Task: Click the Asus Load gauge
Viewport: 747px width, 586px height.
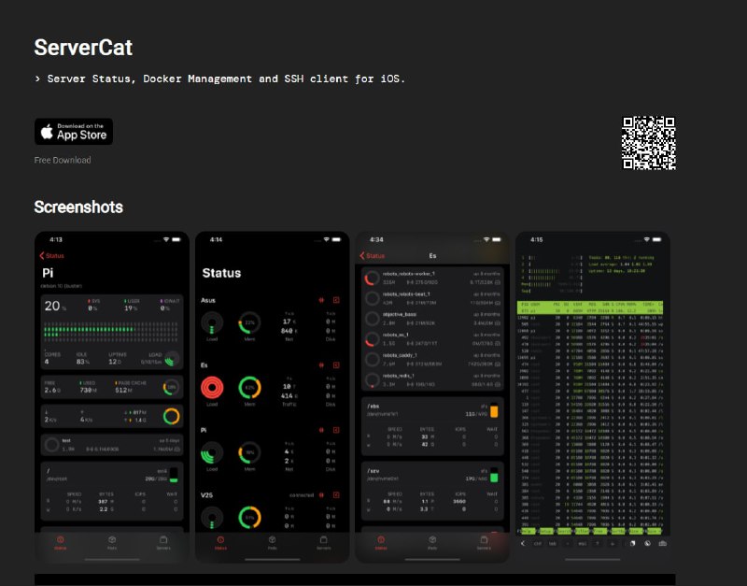Action: [x=212, y=322]
